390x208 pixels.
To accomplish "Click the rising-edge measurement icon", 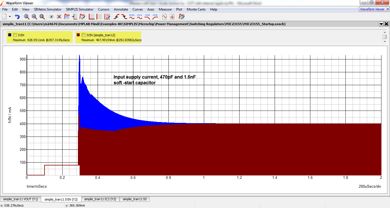I will [116, 17].
